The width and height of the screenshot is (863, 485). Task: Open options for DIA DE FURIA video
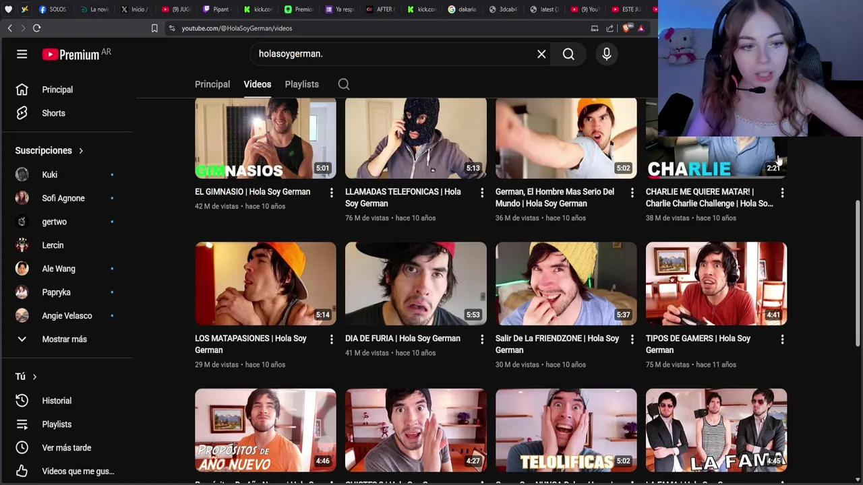(x=481, y=340)
